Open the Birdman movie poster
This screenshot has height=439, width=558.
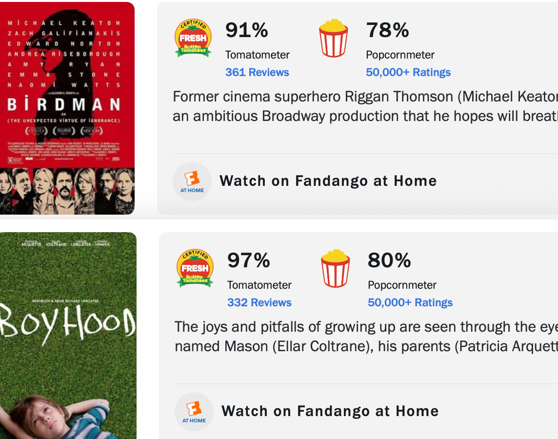click(x=67, y=108)
